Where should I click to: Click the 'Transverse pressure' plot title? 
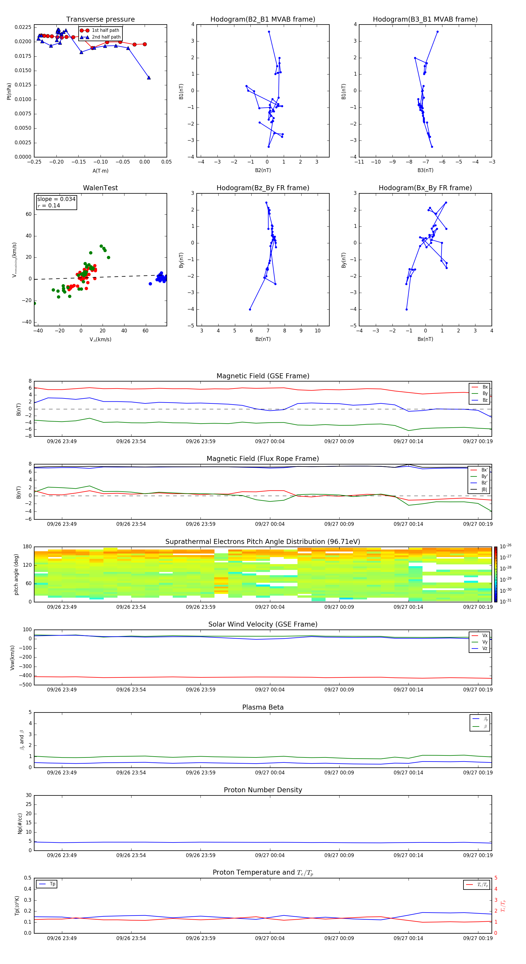(x=100, y=19)
